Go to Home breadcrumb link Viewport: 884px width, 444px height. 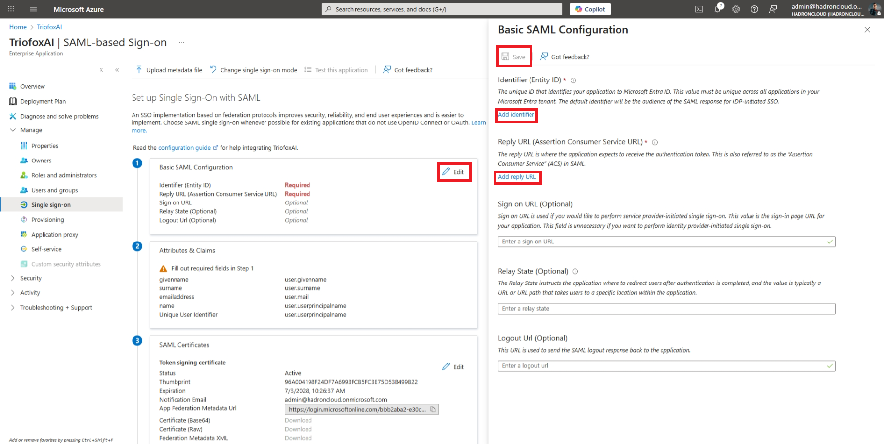point(18,27)
